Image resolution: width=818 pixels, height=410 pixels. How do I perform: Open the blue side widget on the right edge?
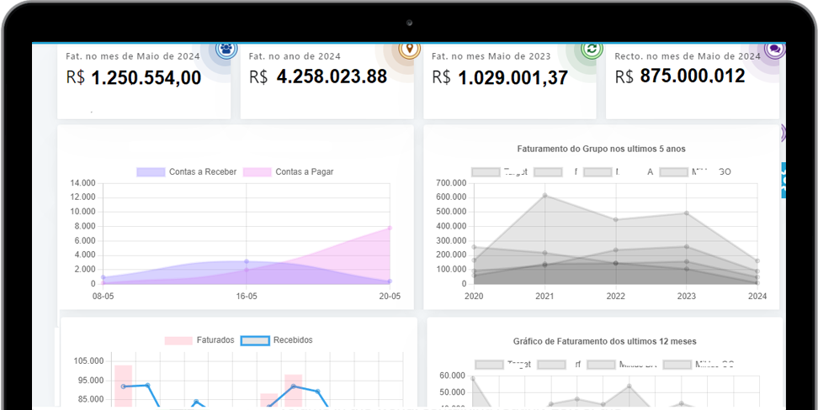783,180
